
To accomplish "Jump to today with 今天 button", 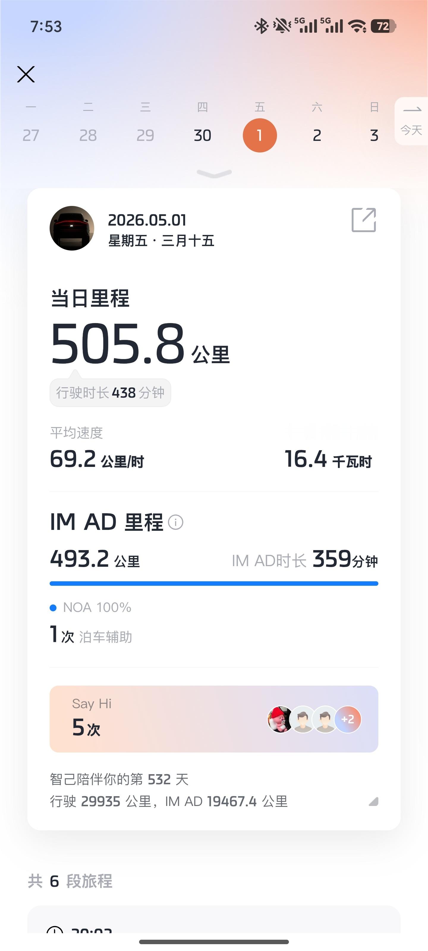I will coord(411,121).
